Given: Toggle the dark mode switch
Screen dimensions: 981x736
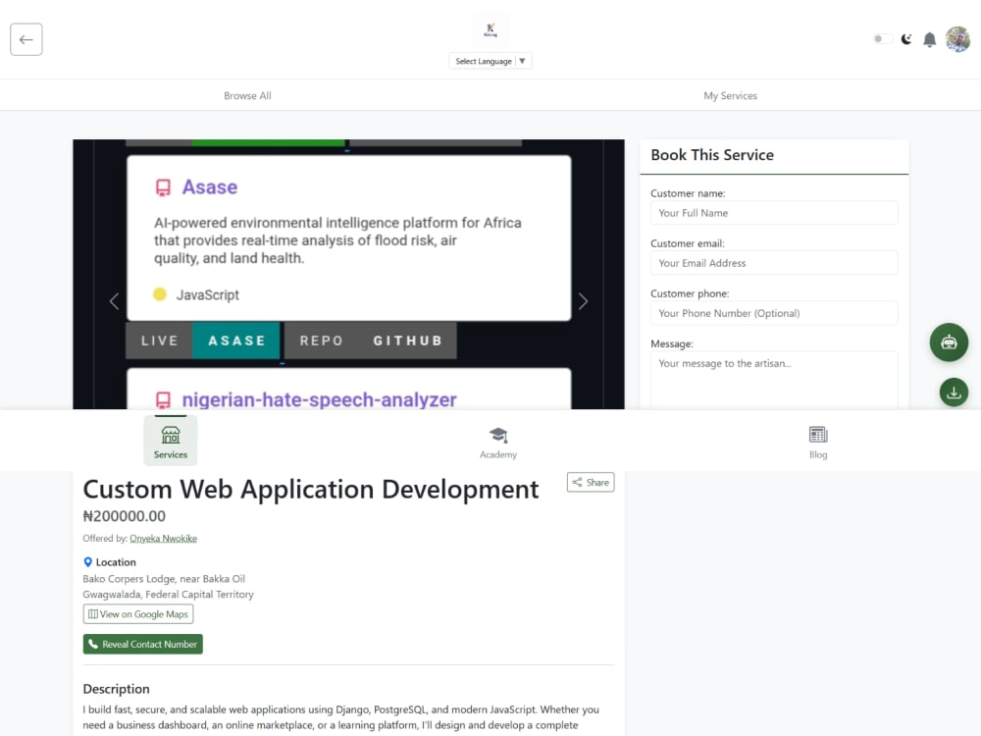Looking at the screenshot, I should (x=882, y=39).
